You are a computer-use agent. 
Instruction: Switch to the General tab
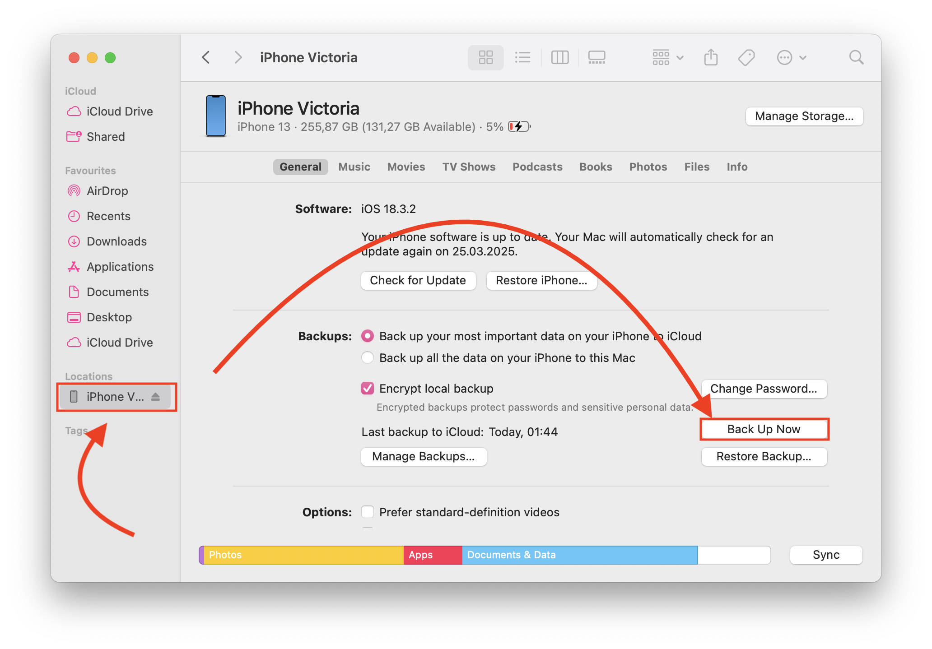point(300,167)
